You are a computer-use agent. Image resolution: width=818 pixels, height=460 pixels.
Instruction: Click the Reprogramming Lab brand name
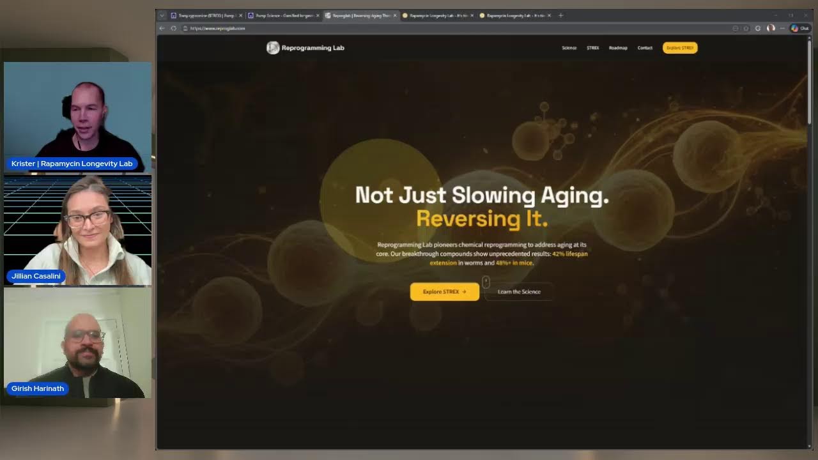click(x=313, y=47)
